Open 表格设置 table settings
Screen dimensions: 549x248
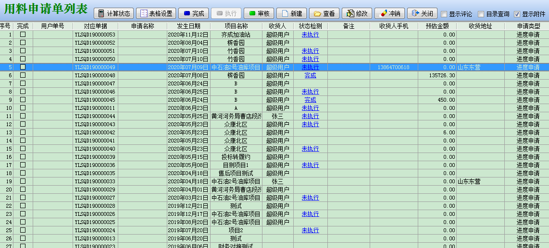point(156,13)
